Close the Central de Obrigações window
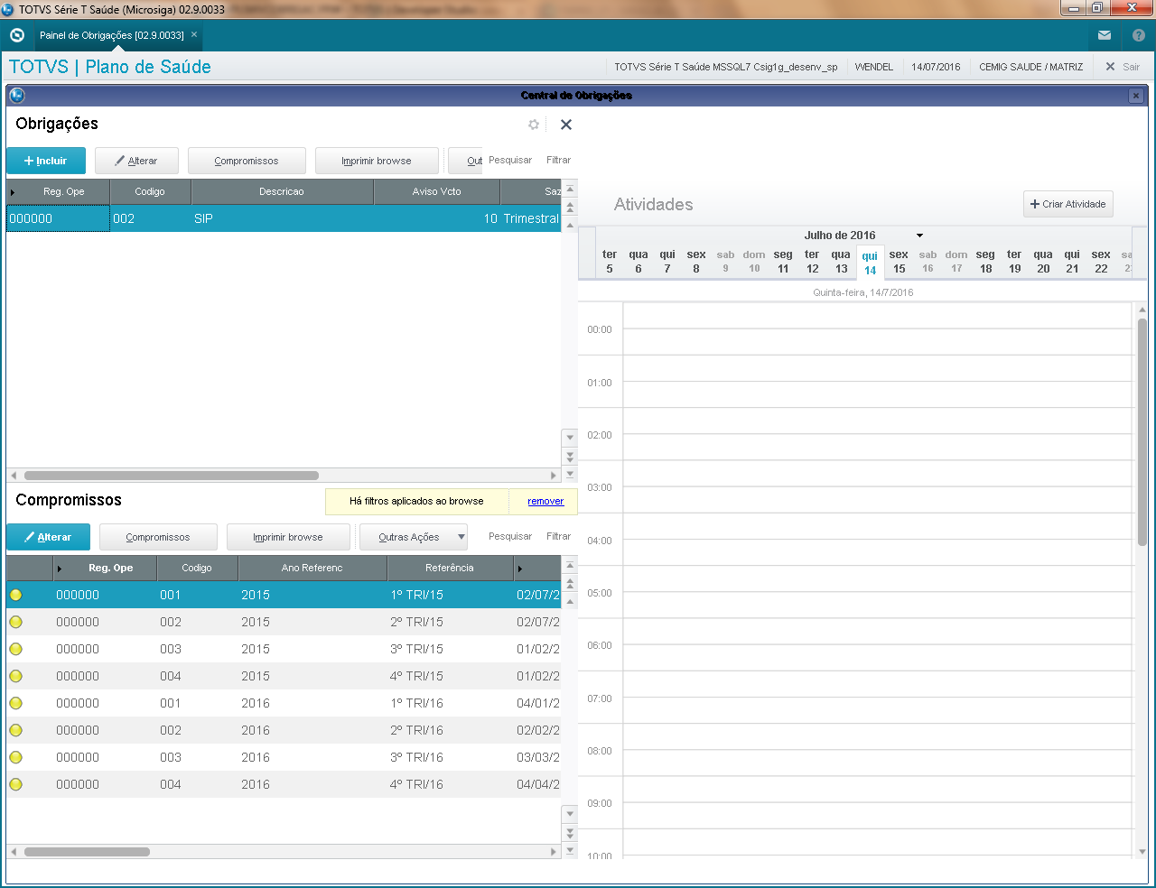The image size is (1156, 888). pos(1136,96)
